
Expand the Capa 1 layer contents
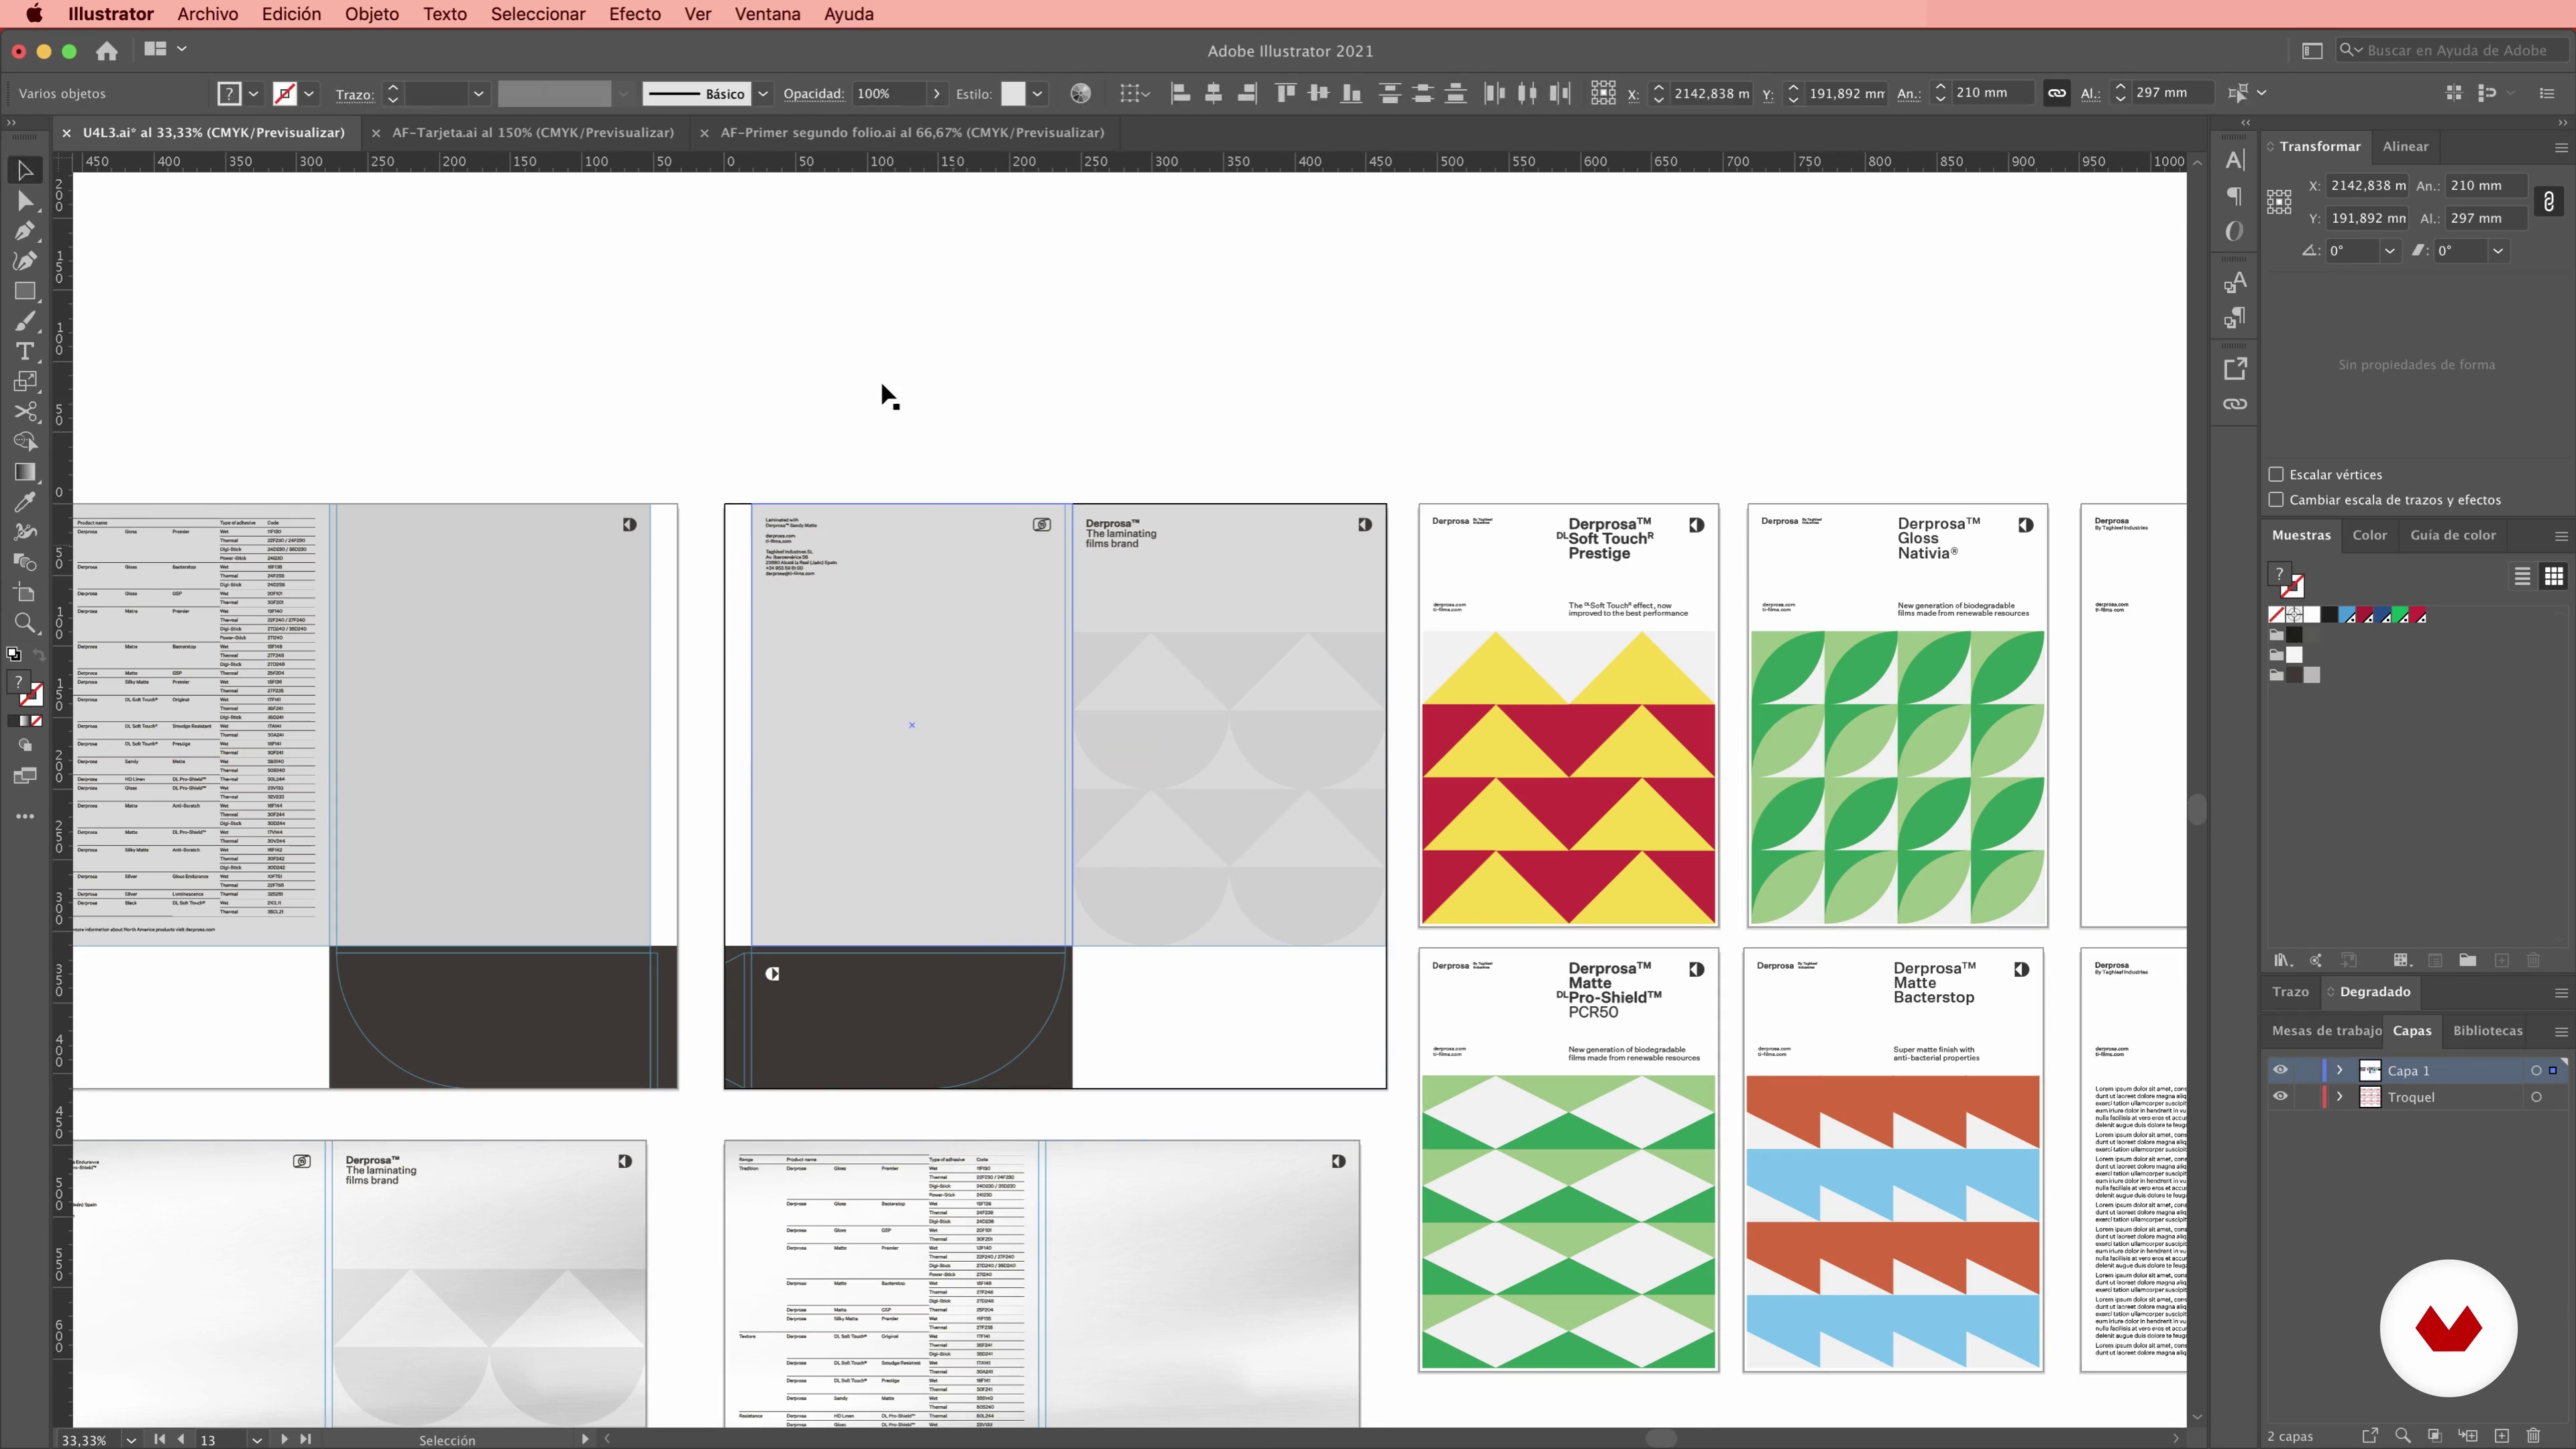(x=2339, y=1070)
